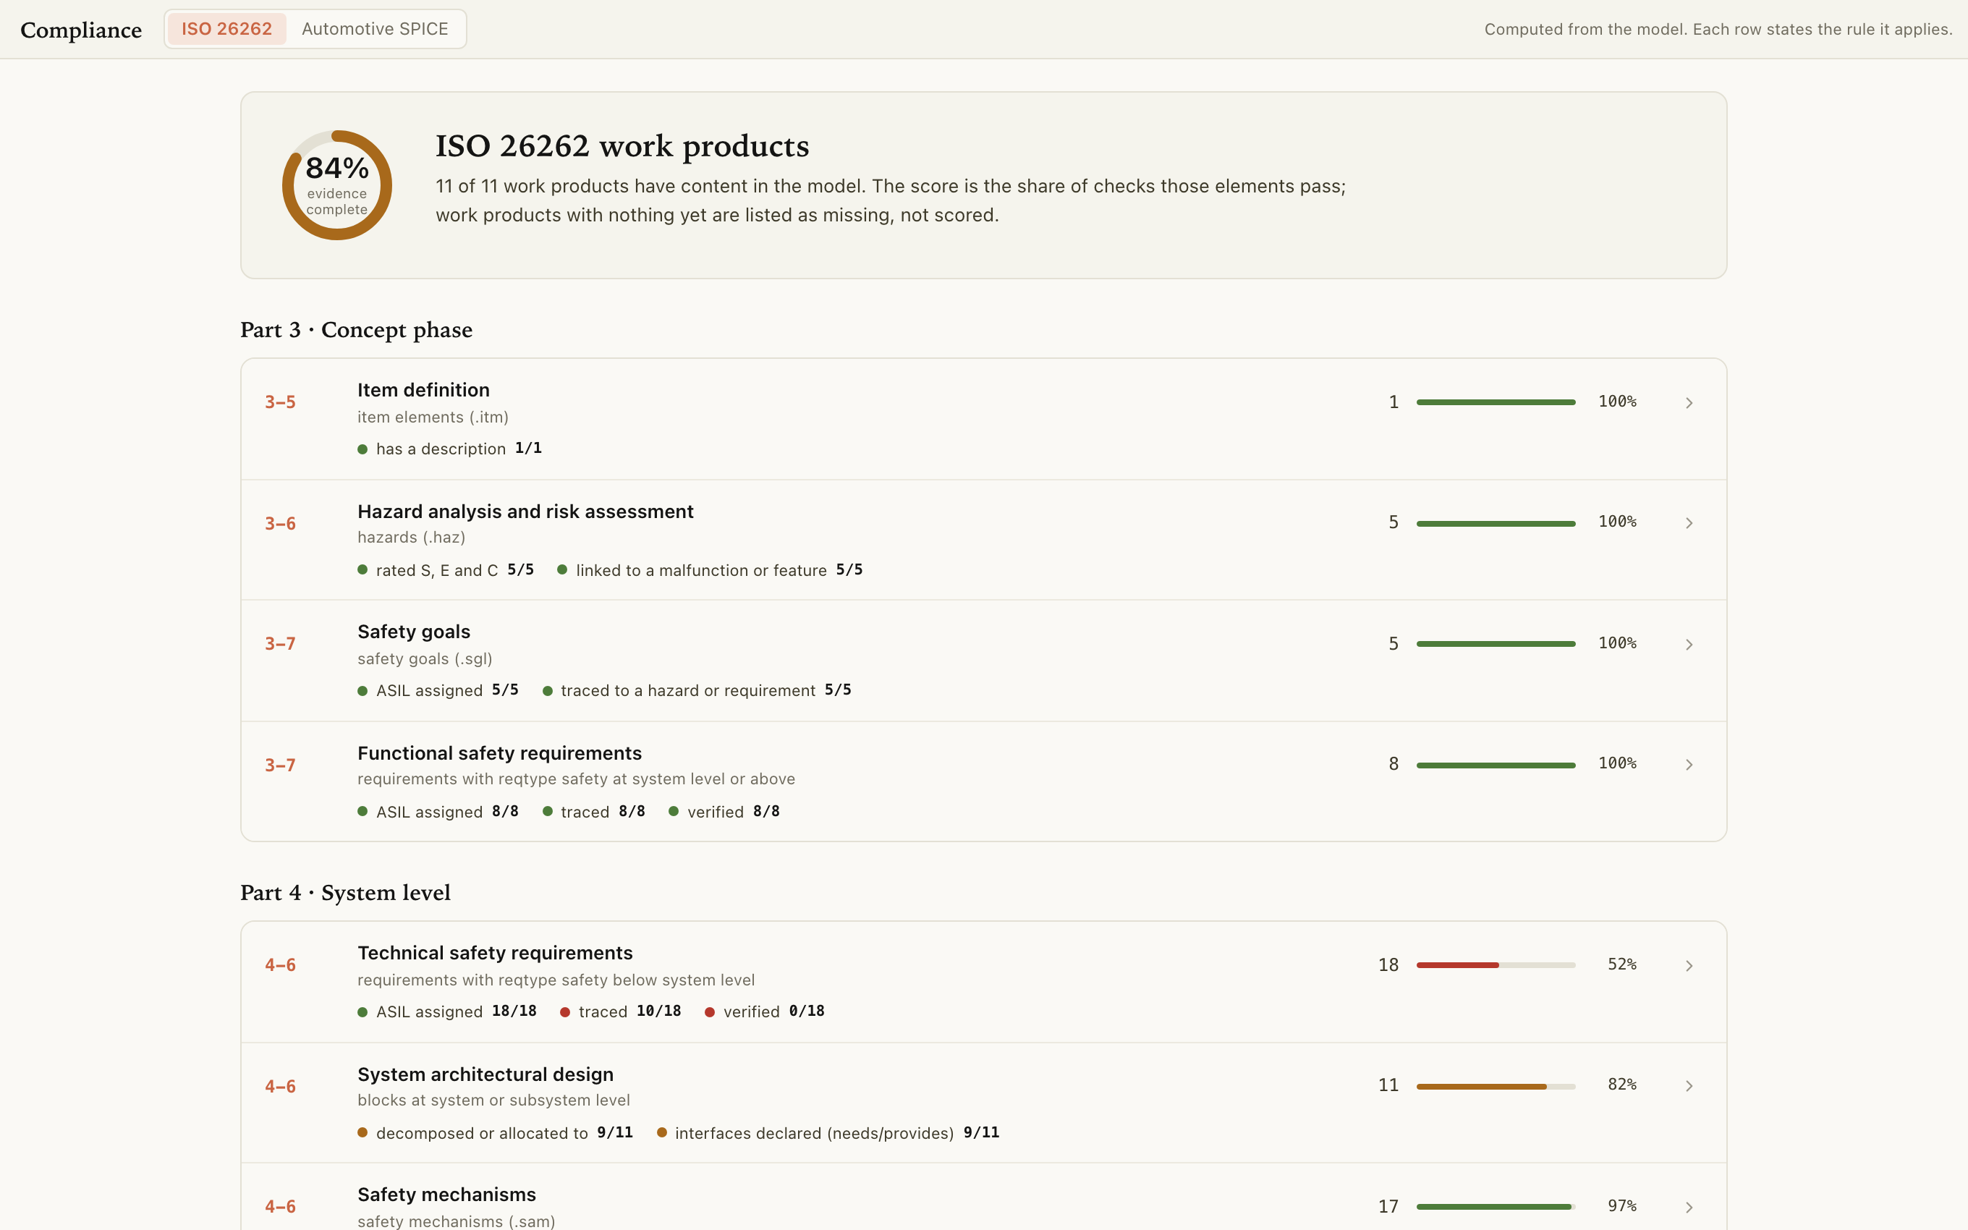Switch to the ISO 26262 tab
The width and height of the screenshot is (1968, 1230).
click(x=226, y=29)
